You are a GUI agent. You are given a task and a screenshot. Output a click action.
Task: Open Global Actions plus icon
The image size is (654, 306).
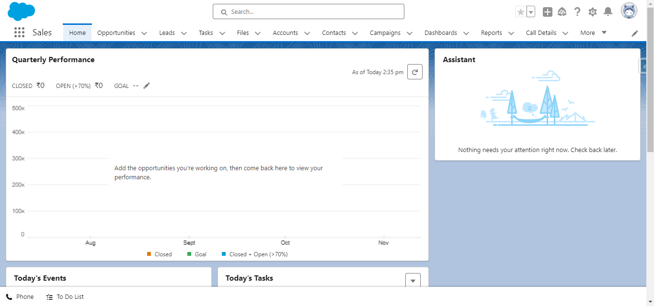pos(548,12)
